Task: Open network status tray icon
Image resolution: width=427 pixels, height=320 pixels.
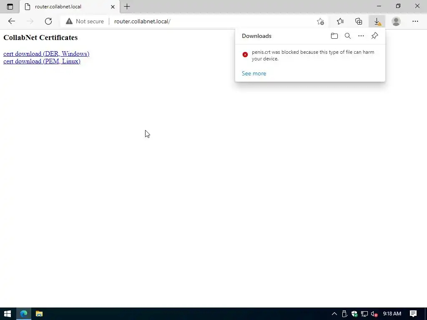Action: 364,314
